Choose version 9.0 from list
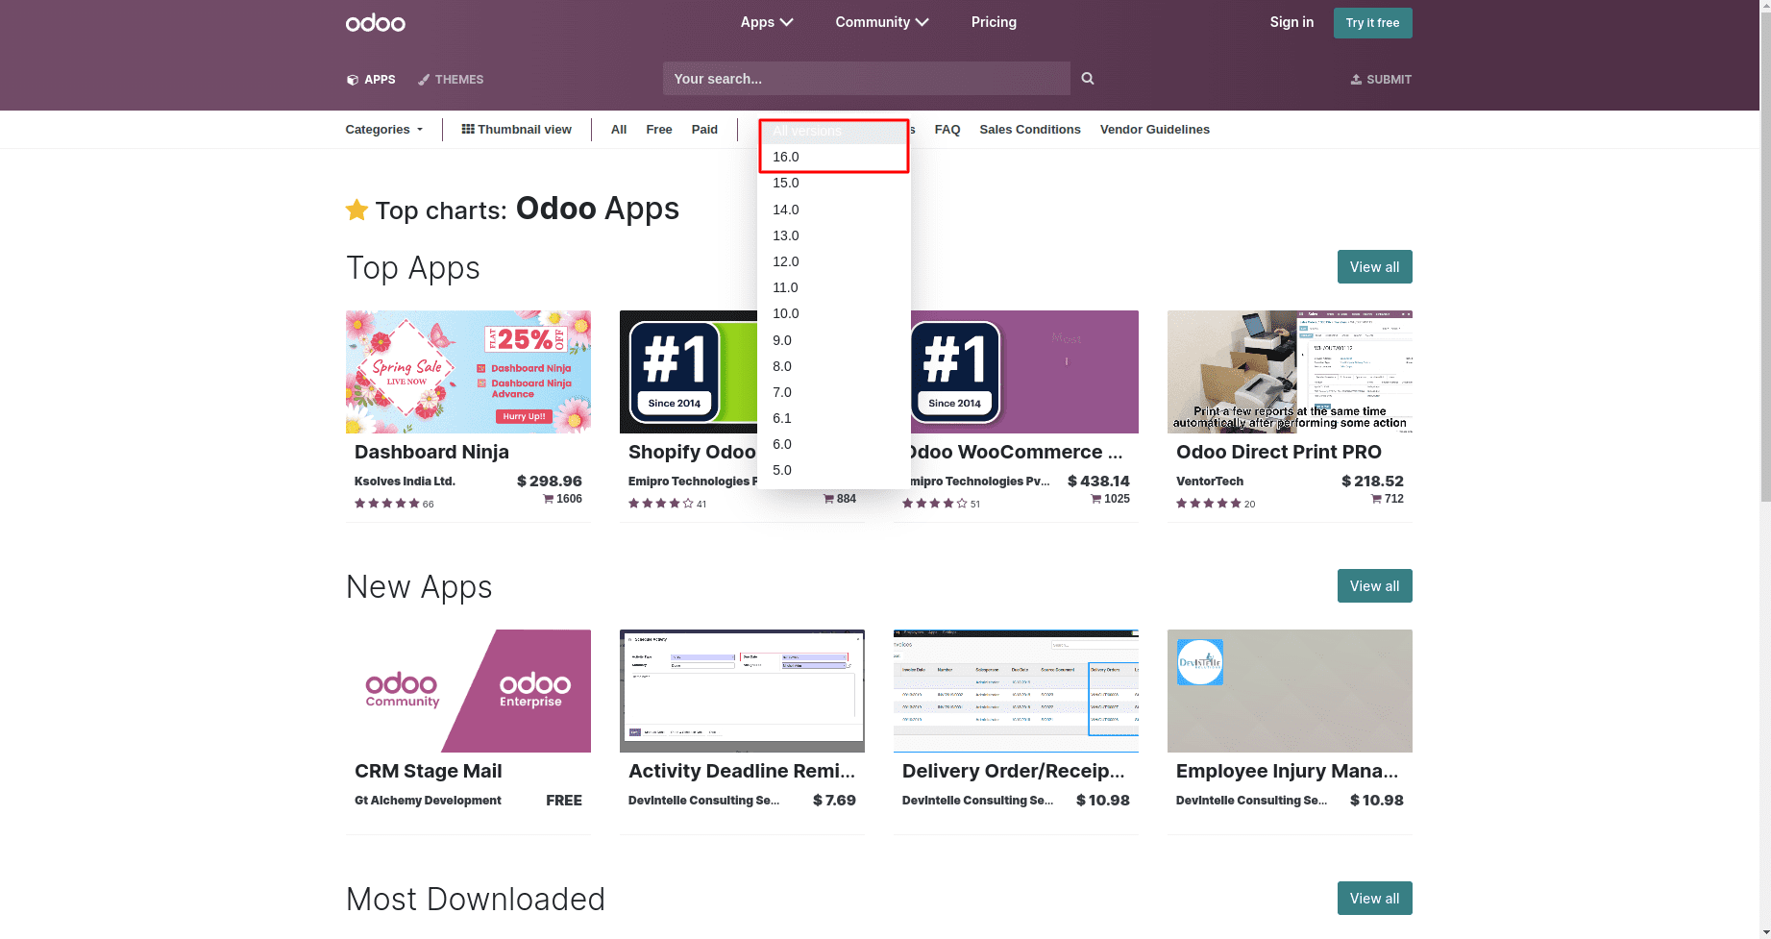 (834, 340)
